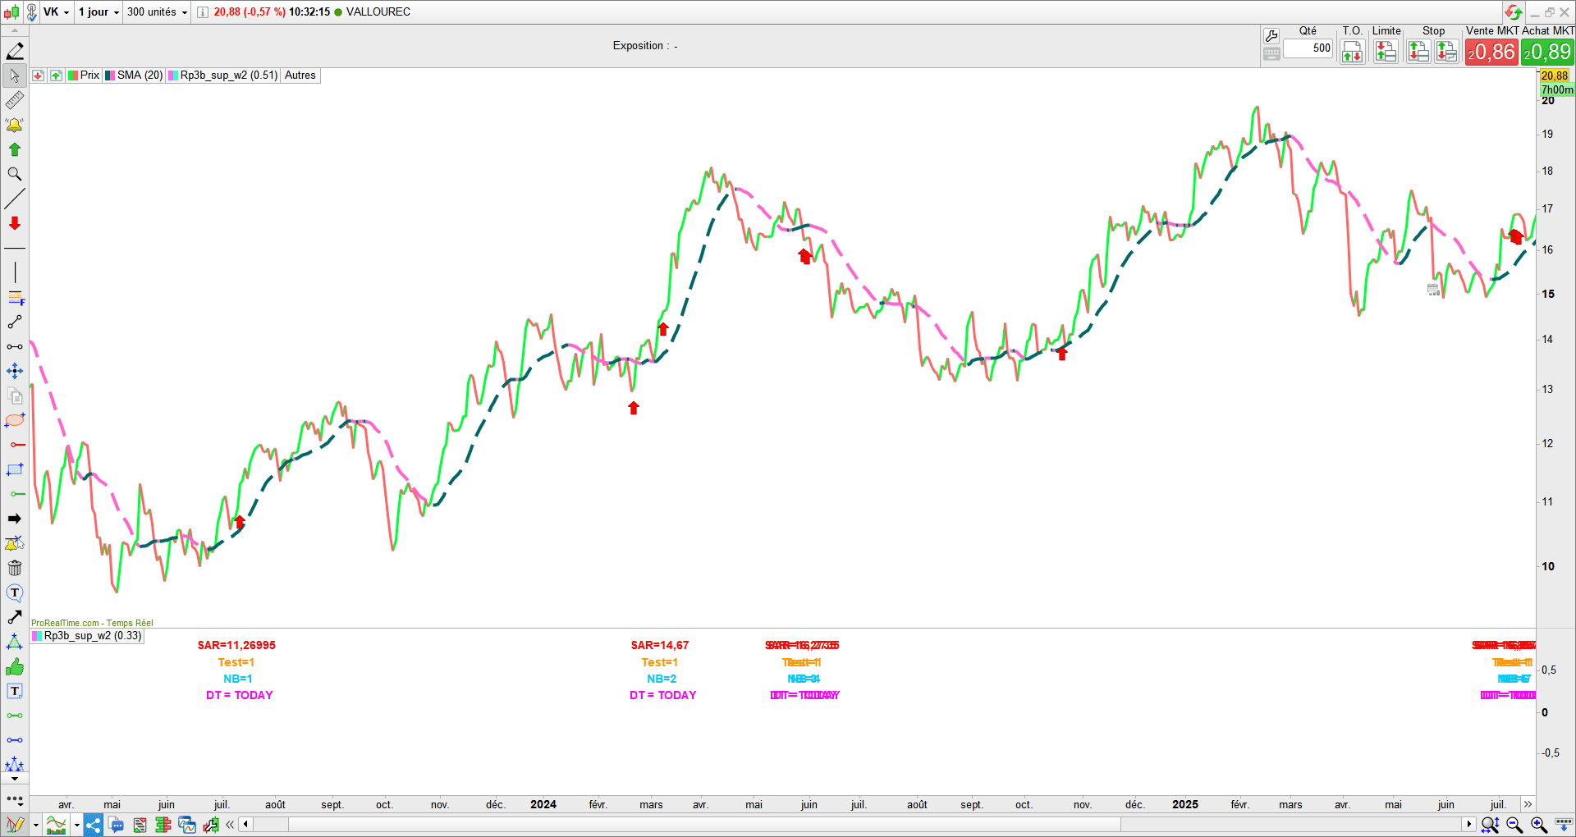This screenshot has height=837, width=1576.
Task: Toggle the green up-arrow indicator box
Action: pyautogui.click(x=56, y=75)
